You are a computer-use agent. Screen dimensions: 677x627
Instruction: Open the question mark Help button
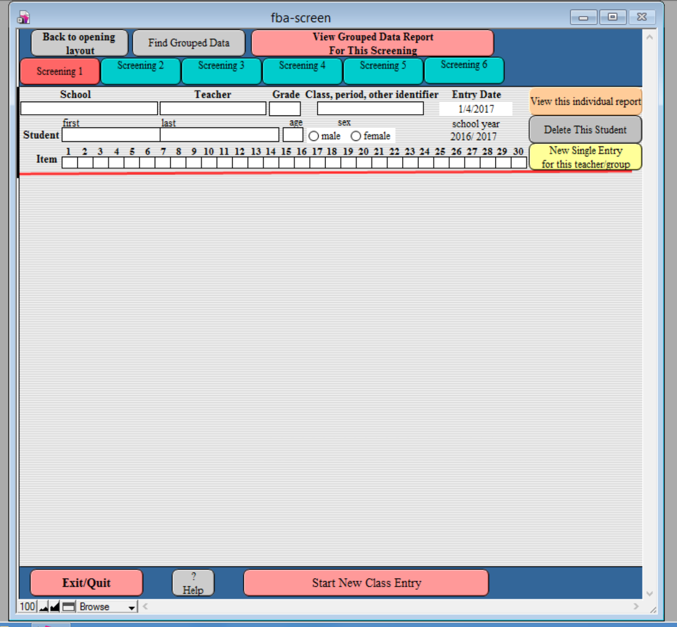[x=193, y=583]
